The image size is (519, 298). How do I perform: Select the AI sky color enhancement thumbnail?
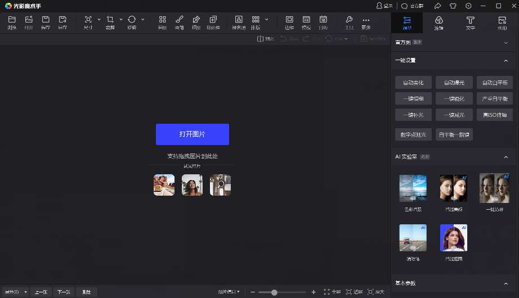click(413, 188)
